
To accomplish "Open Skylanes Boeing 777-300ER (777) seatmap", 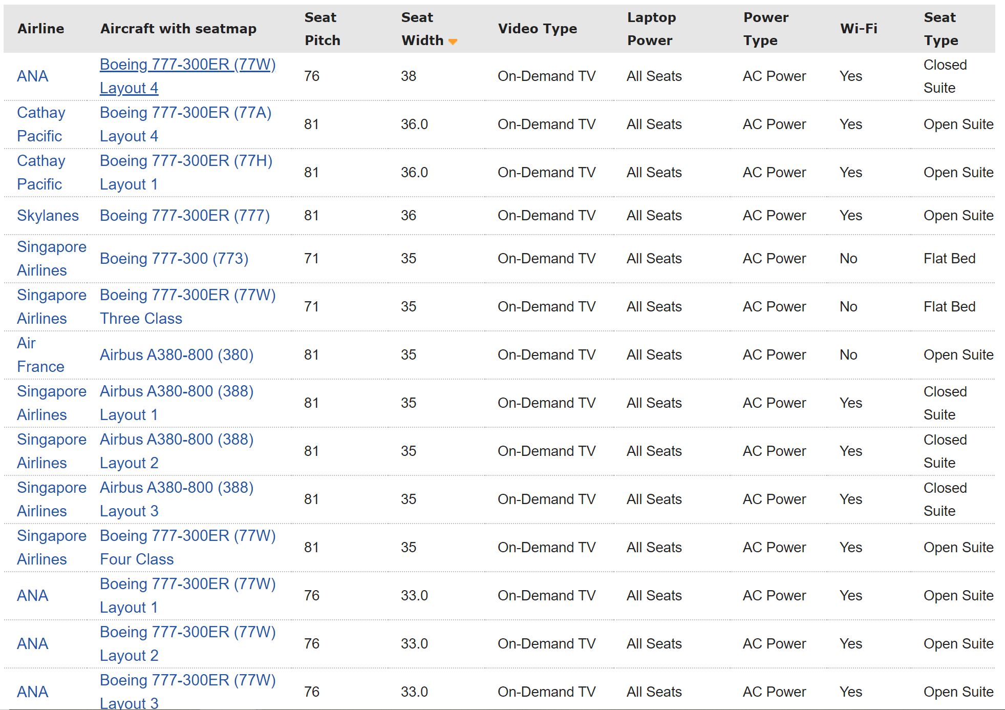I will pyautogui.click(x=185, y=216).
